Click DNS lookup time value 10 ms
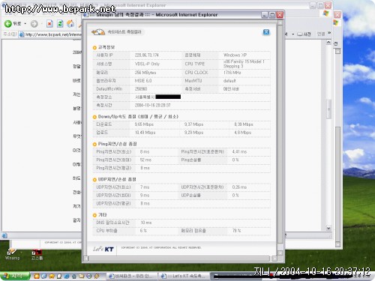Image resolution: width=375 pixels, height=281 pixels. click(145, 223)
